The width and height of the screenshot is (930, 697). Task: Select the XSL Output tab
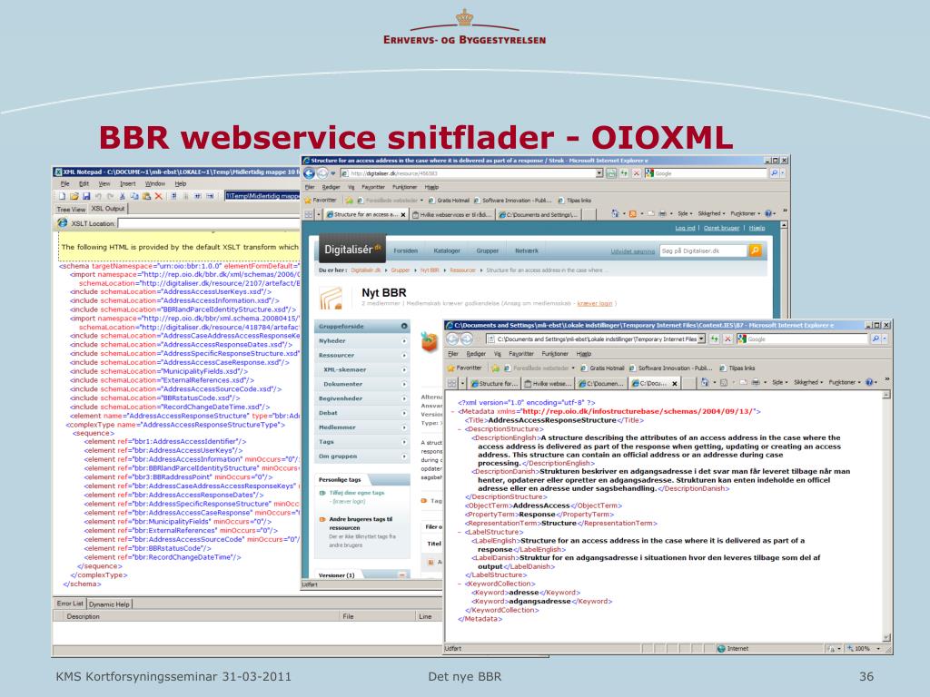point(108,209)
